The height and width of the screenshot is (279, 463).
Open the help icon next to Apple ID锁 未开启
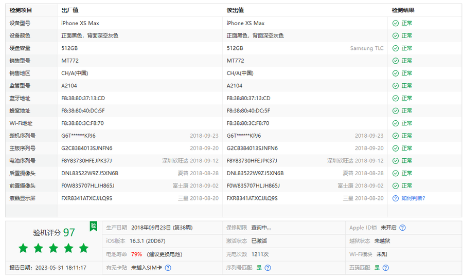click(x=402, y=228)
